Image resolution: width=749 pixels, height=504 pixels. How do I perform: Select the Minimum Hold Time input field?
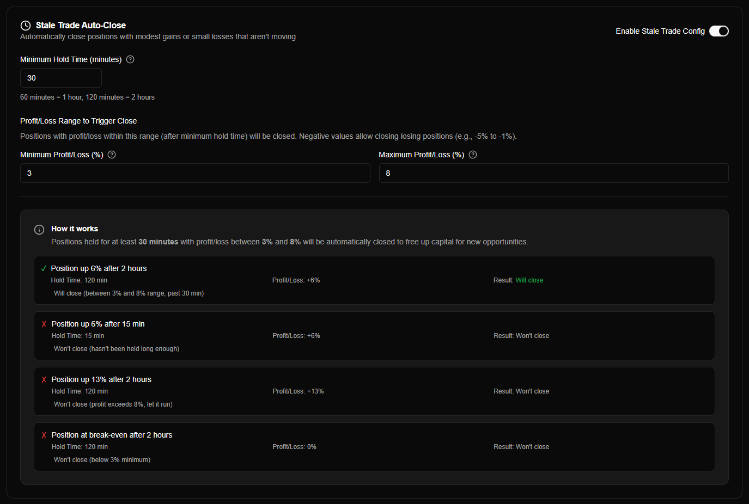pos(60,77)
